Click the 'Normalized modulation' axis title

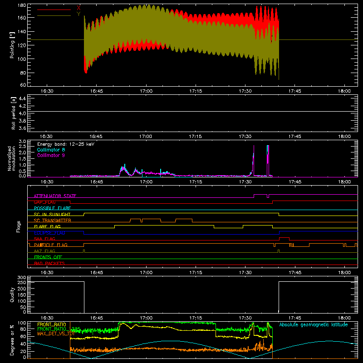coord(12,158)
